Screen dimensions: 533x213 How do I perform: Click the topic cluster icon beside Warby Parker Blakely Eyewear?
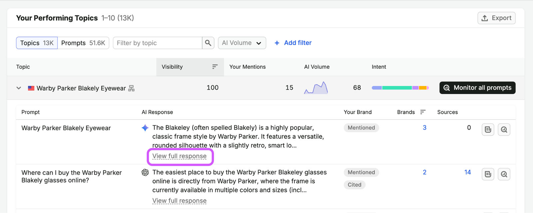point(132,88)
